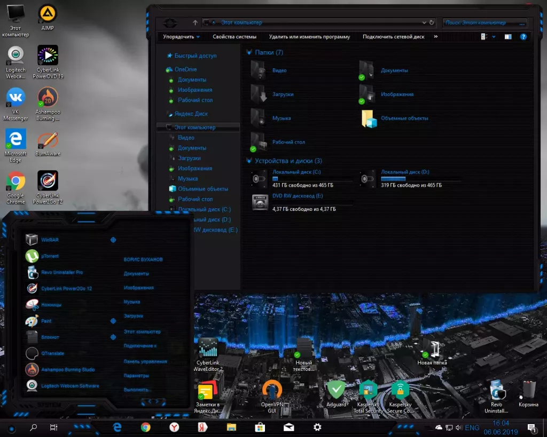The image size is (547, 437).
Task: Click the volume icon in the system tray
Action: point(460,427)
